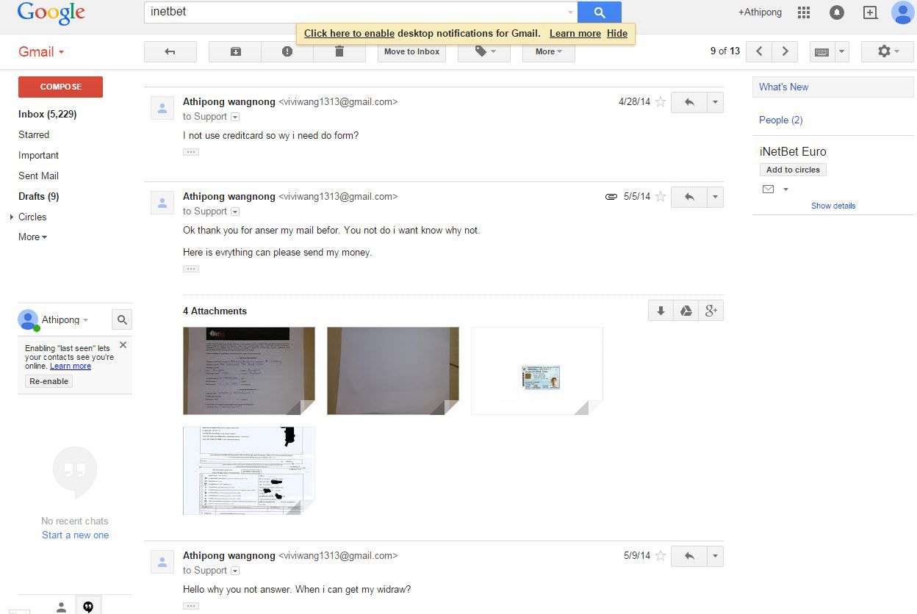917x614 pixels.
Task: Start a new one chat link
Action: tap(75, 535)
